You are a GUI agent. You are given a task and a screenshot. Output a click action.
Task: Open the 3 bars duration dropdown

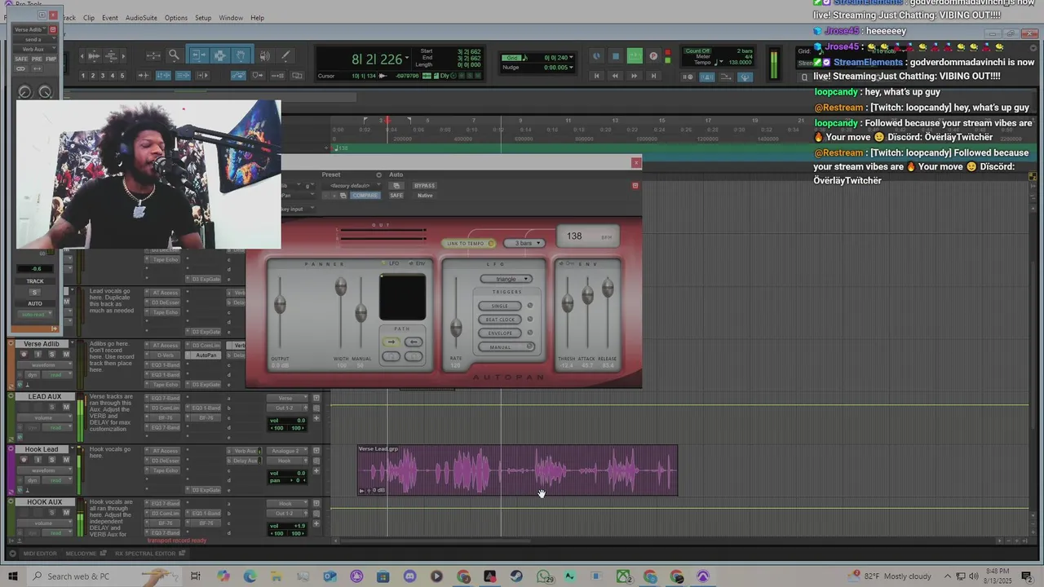tap(524, 243)
